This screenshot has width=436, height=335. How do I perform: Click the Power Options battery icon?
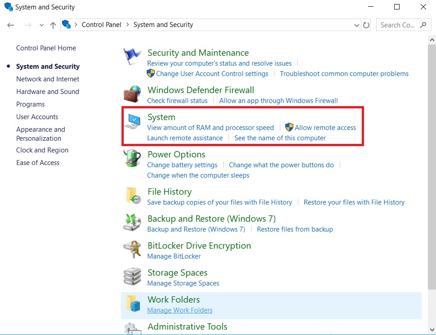point(132,158)
